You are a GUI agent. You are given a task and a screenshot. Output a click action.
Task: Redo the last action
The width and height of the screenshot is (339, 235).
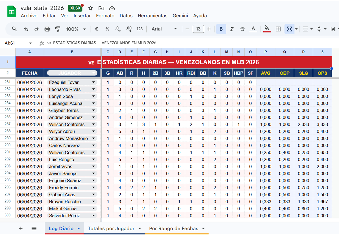tap(36, 29)
